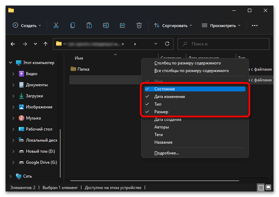This screenshot has height=197, width=279.
Task: Collapse the Этот компьютер tree node
Action: pyautogui.click(x=10, y=63)
